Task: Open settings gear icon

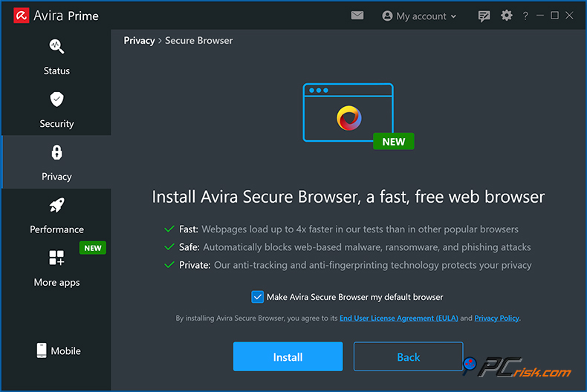Action: (507, 16)
